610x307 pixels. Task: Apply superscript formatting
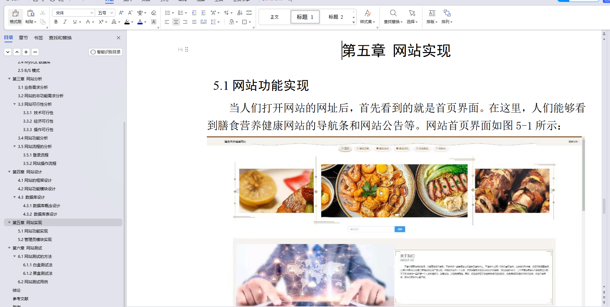(x=101, y=22)
